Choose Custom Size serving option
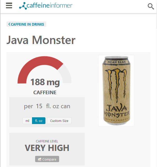The height and width of the screenshot is (167, 157). pos(59,121)
